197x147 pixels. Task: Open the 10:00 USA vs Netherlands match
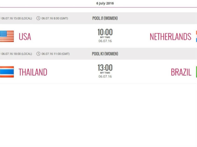(x=105, y=32)
